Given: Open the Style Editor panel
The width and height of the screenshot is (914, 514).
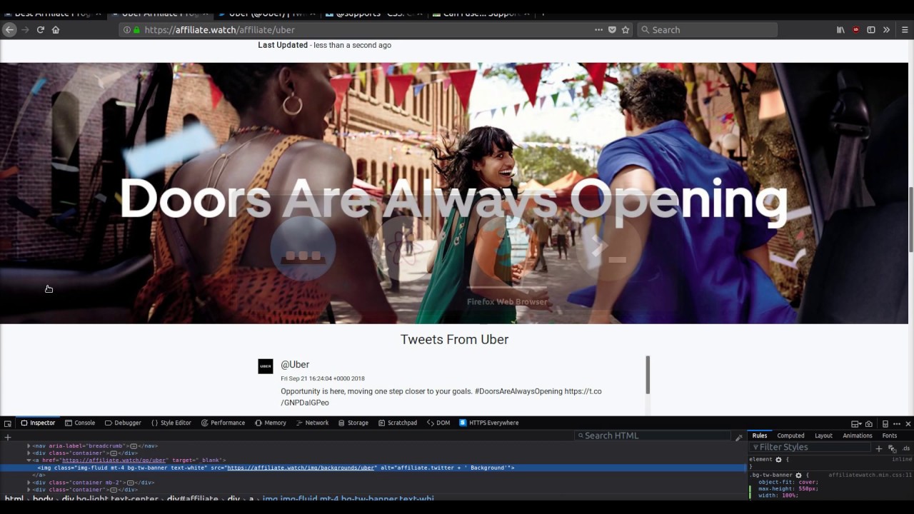Looking at the screenshot, I should click(x=171, y=423).
